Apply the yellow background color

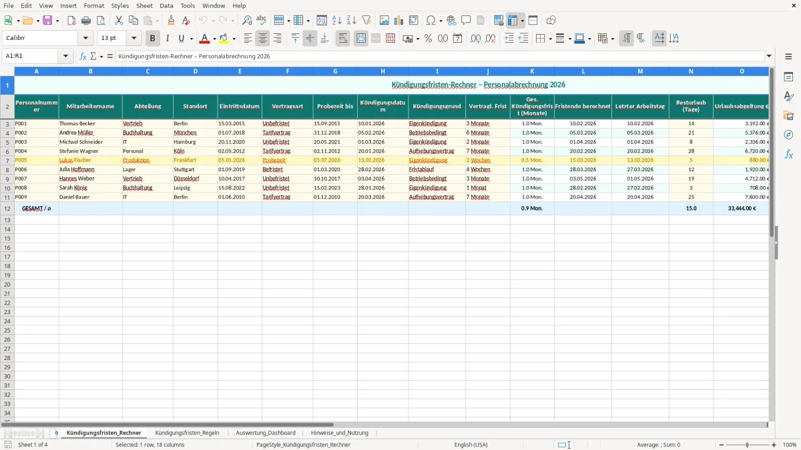tap(224, 39)
